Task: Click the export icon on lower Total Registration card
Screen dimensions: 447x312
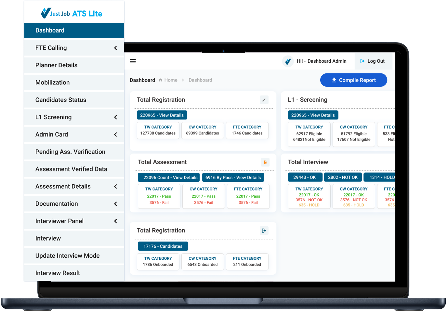Action: [264, 231]
